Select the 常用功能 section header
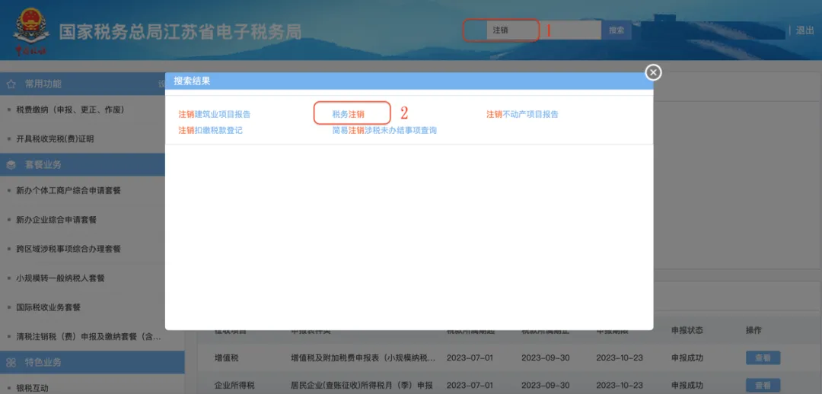 click(x=83, y=84)
